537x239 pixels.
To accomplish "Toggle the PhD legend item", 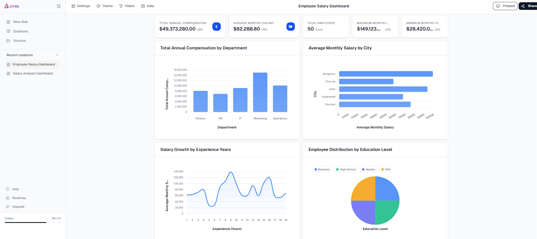I will click(x=386, y=170).
